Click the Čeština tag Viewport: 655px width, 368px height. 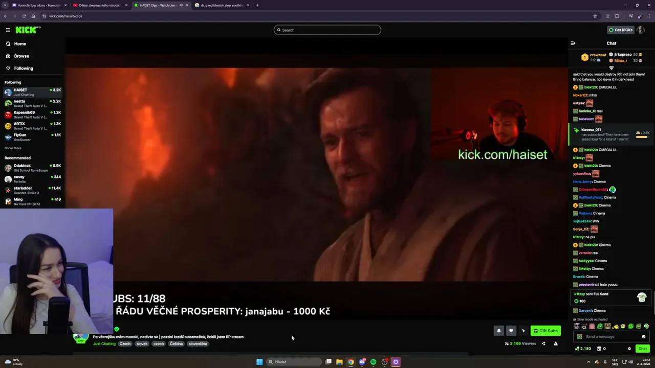(176, 344)
